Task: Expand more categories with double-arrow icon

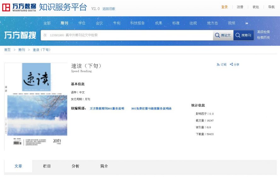Action: click(247, 23)
